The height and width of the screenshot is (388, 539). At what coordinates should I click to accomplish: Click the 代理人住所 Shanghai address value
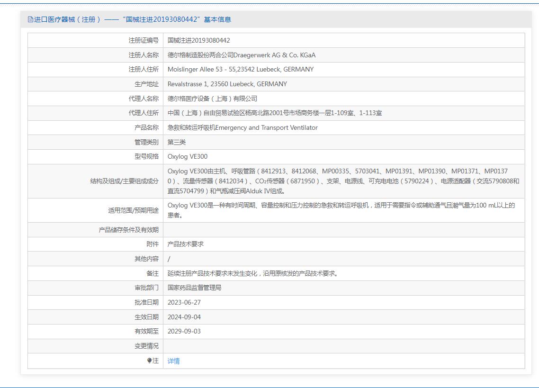click(274, 113)
